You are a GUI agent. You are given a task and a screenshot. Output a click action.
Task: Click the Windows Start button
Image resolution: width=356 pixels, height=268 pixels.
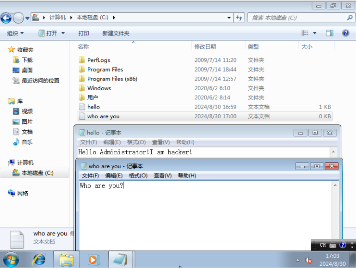[x=11, y=260]
